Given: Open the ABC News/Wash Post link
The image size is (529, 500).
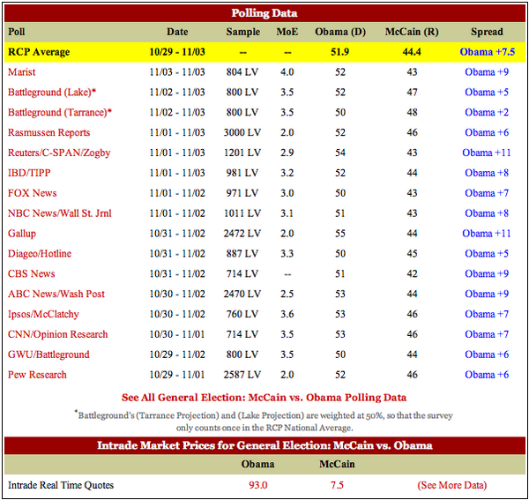Looking at the screenshot, I should 56,295.
